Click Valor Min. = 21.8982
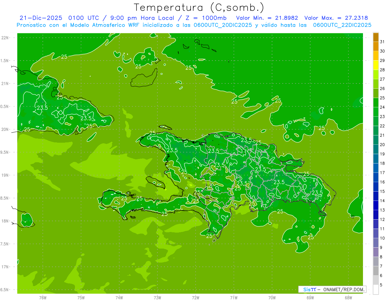The width and height of the screenshot is (391, 302). point(267,18)
